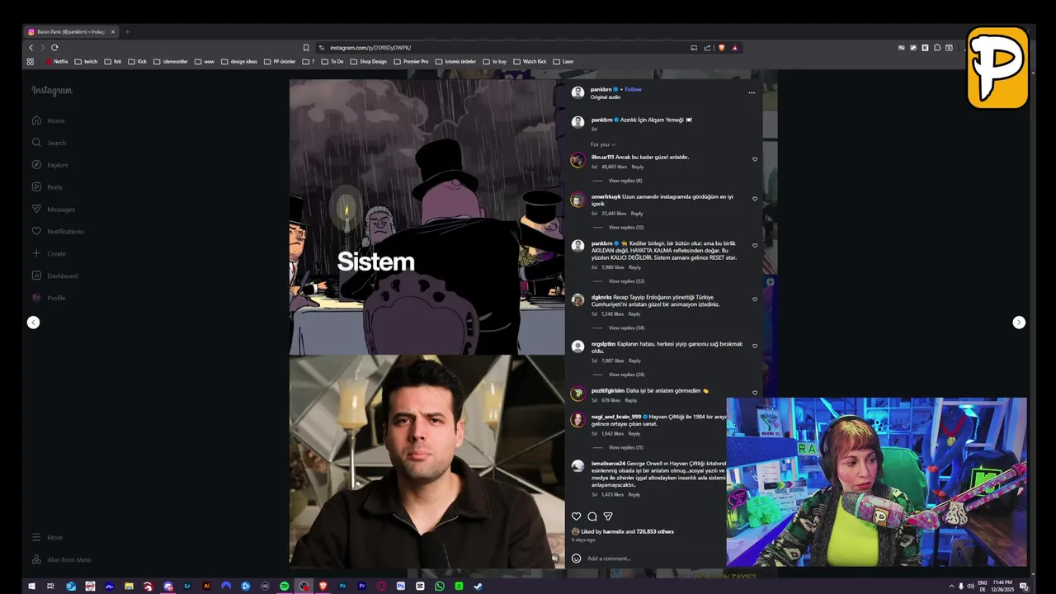The height and width of the screenshot is (594, 1056).
Task: Open Dashboard in Instagram sidebar
Action: pyautogui.click(x=54, y=276)
